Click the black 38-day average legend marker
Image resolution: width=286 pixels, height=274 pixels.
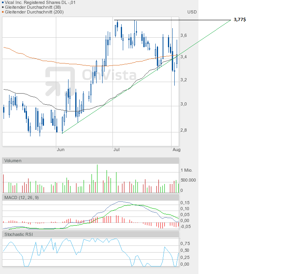point(3,7)
